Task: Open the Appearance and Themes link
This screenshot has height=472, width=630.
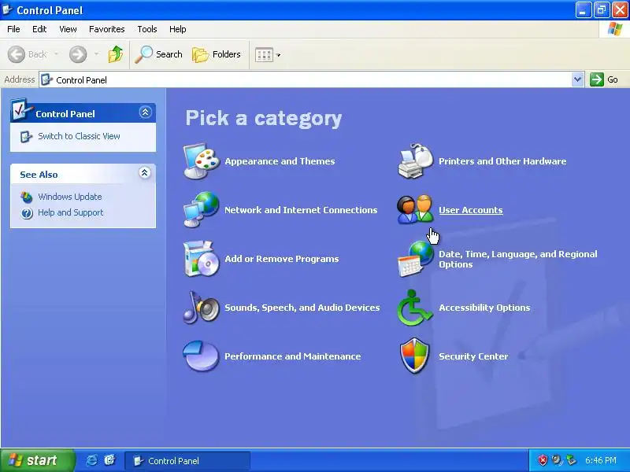Action: 280,161
